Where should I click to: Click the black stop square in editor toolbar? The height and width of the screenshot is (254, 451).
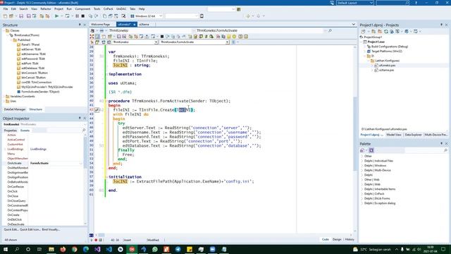click(x=162, y=37)
